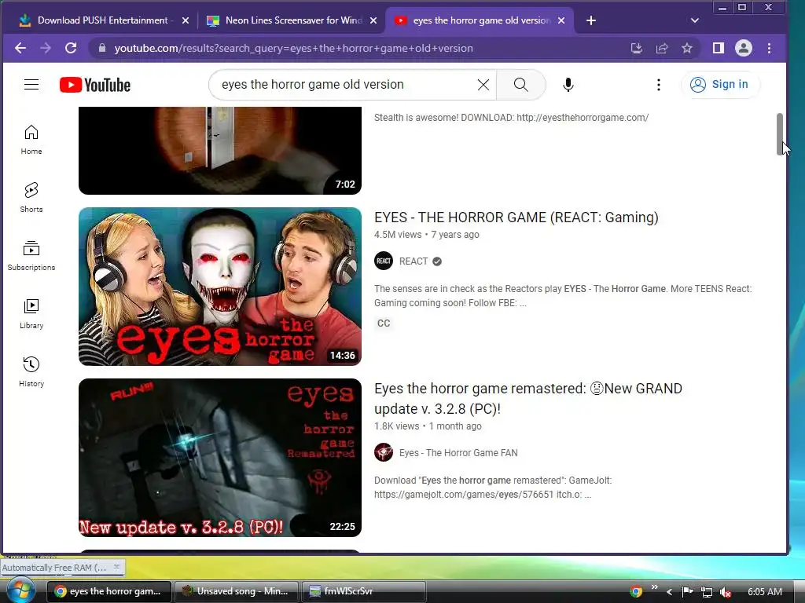
Task: Bookmark this page with star icon
Action: coord(687,48)
